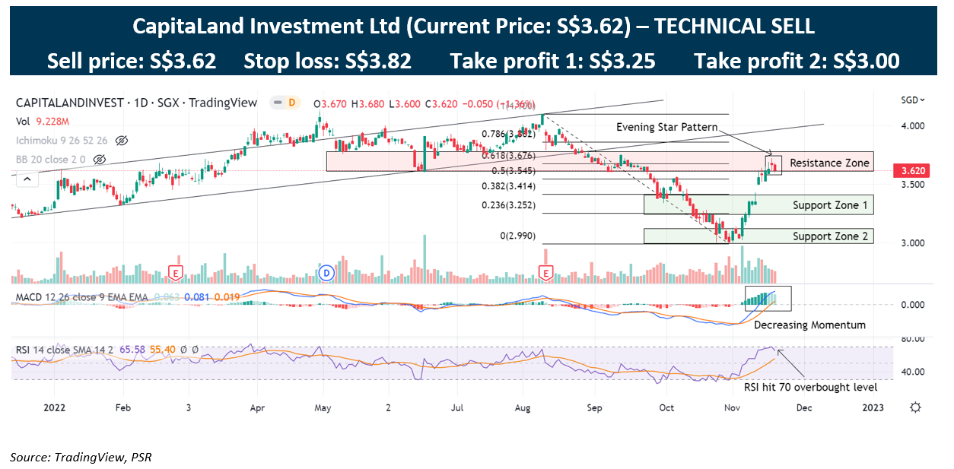Viewport: 954px width, 469px height.
Task: Click the 0.786(3.882) Fibonacci level label
Action: pos(509,134)
